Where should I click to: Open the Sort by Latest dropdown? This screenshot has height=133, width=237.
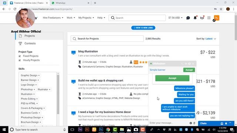211,39
